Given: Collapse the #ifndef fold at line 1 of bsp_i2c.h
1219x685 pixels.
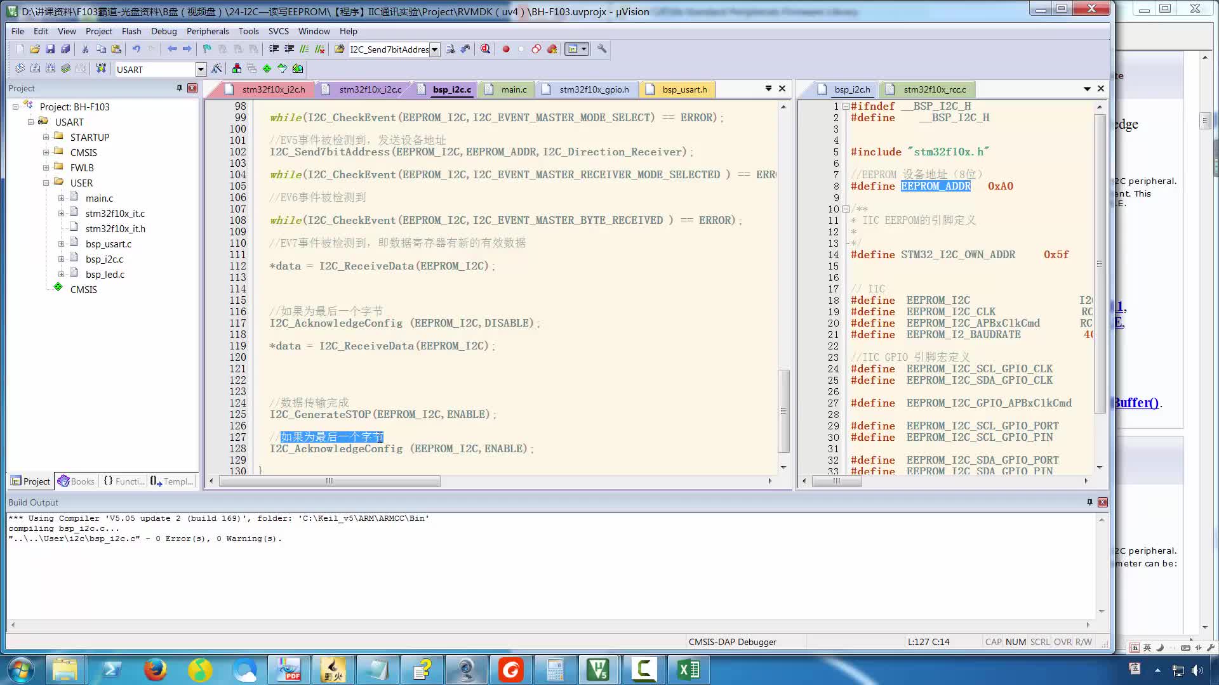Looking at the screenshot, I should click(x=846, y=107).
